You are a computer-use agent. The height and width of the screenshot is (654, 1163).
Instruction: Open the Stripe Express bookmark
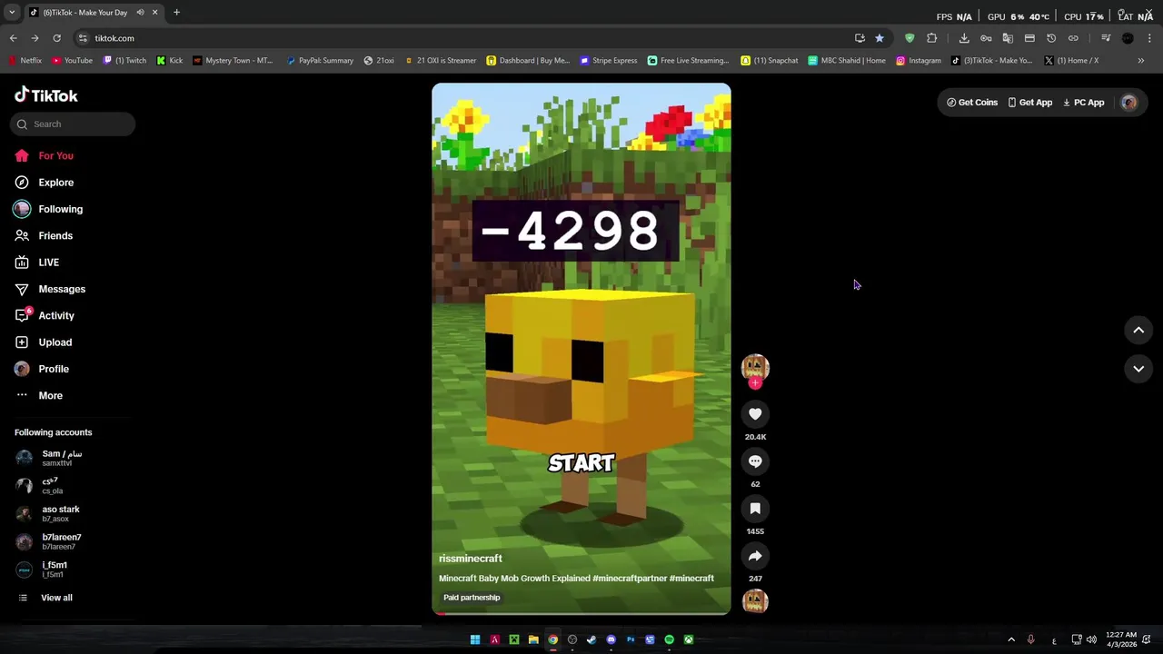point(608,61)
